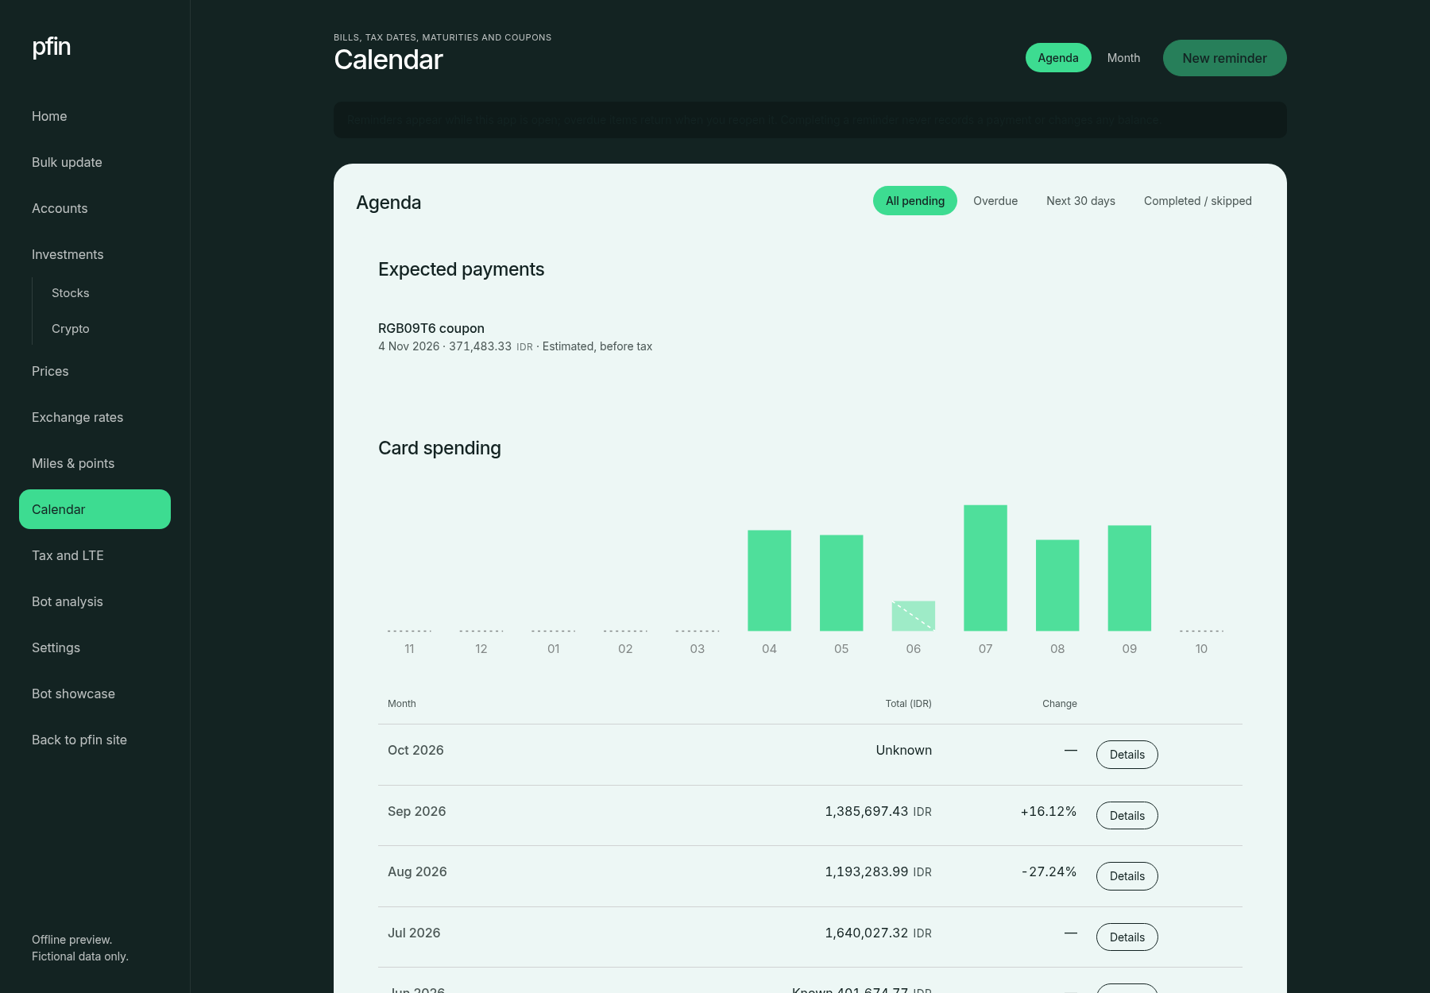Click the Total (IDR) column header

point(909,704)
